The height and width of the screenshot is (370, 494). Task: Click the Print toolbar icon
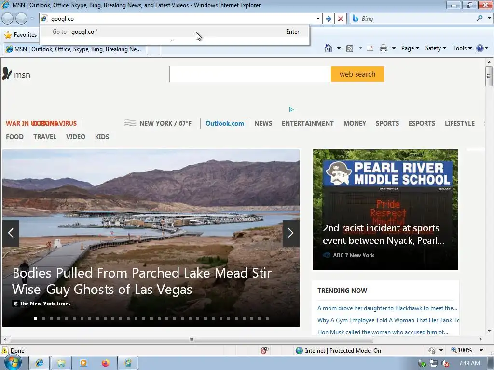pos(383,48)
